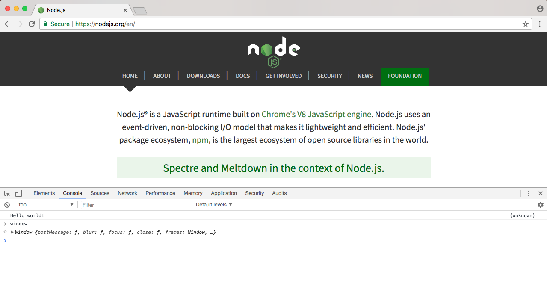Click the green Secure padlock icon
The height and width of the screenshot is (283, 547).
pyautogui.click(x=45, y=24)
